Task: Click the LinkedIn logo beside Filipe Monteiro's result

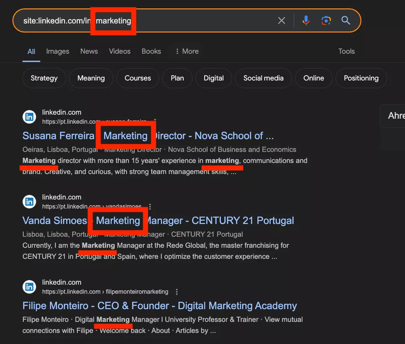Action: coord(29,287)
